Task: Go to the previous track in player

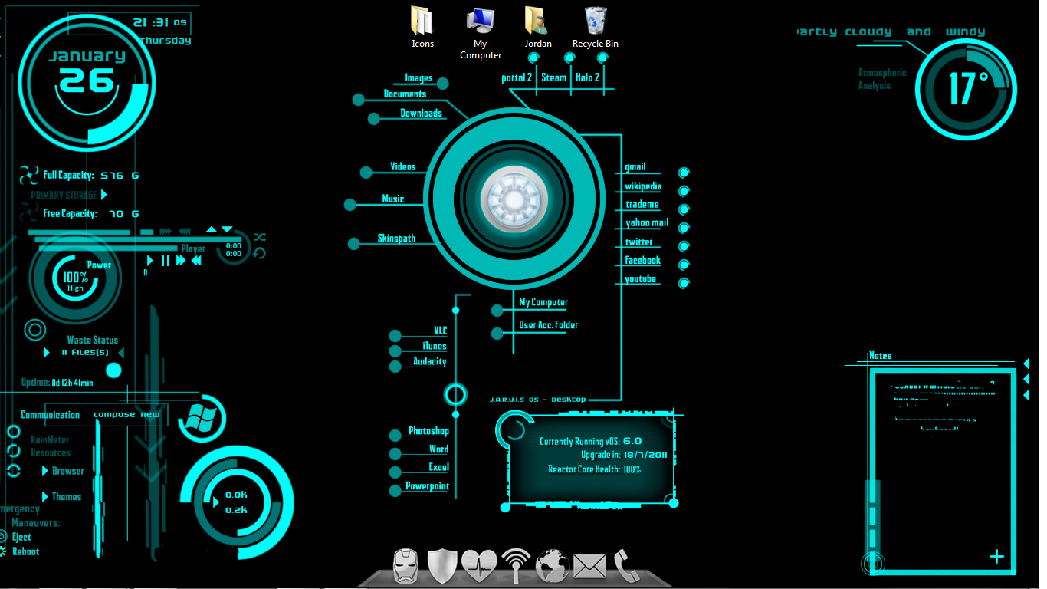Action: (196, 261)
